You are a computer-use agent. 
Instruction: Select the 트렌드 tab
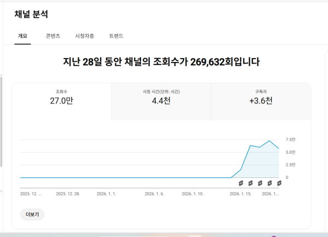pos(116,36)
